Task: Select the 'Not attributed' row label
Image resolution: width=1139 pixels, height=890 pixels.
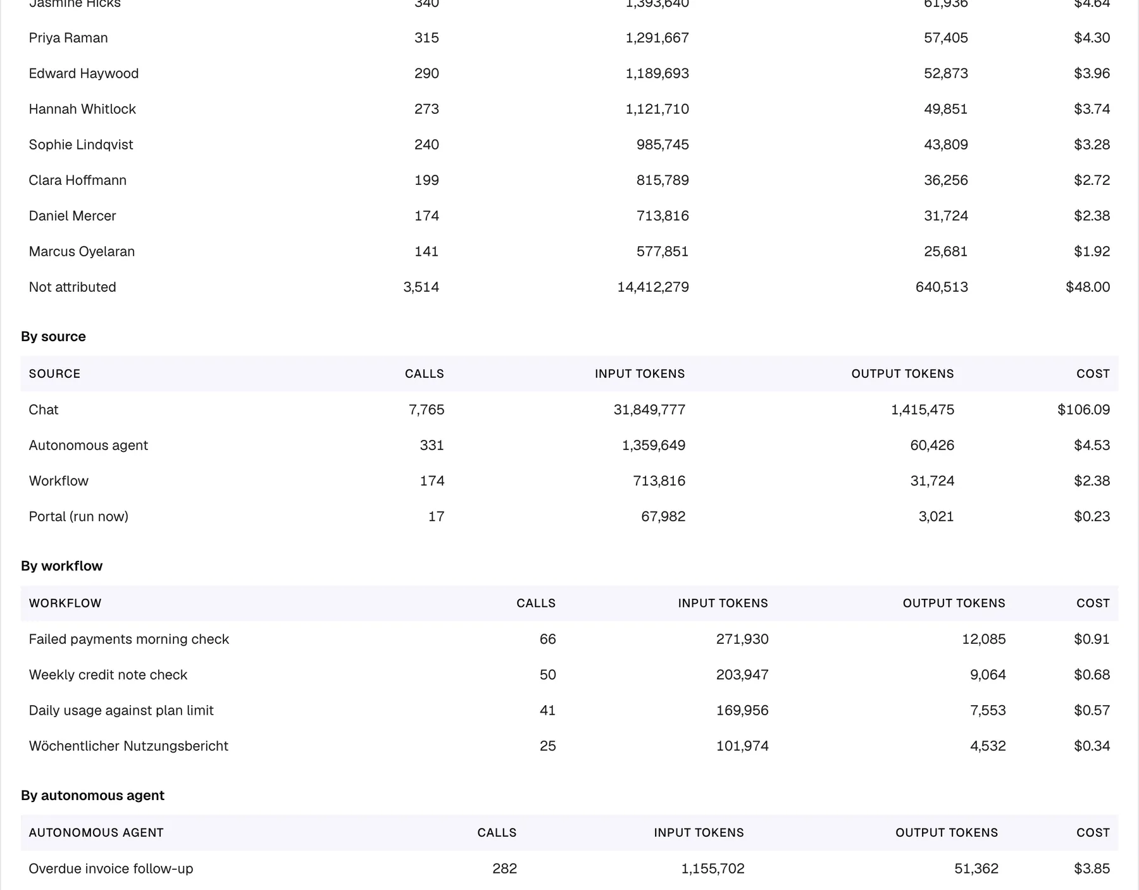Action: click(x=72, y=287)
